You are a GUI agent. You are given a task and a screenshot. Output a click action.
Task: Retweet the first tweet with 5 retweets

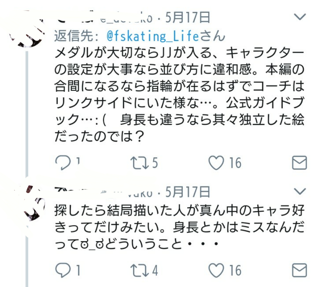(138, 163)
